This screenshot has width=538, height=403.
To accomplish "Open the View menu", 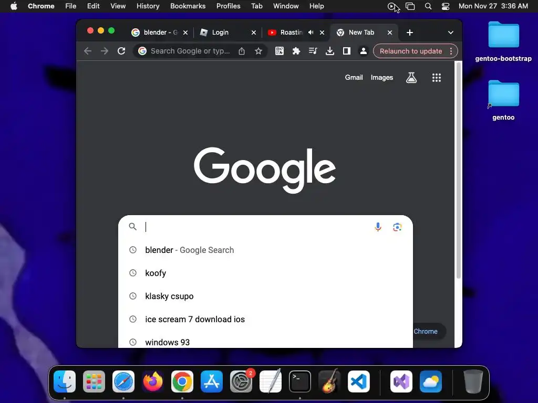I will 118,6.
